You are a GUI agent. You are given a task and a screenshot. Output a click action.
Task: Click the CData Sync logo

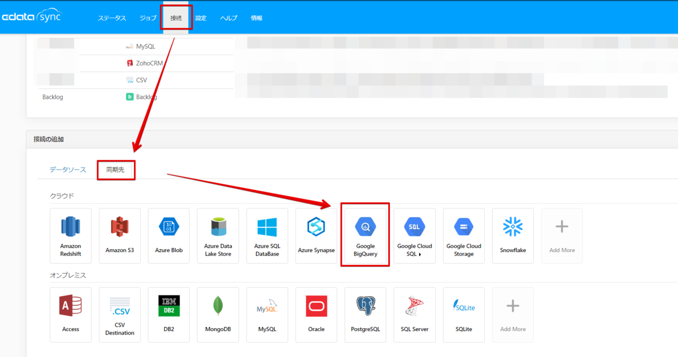tap(31, 17)
